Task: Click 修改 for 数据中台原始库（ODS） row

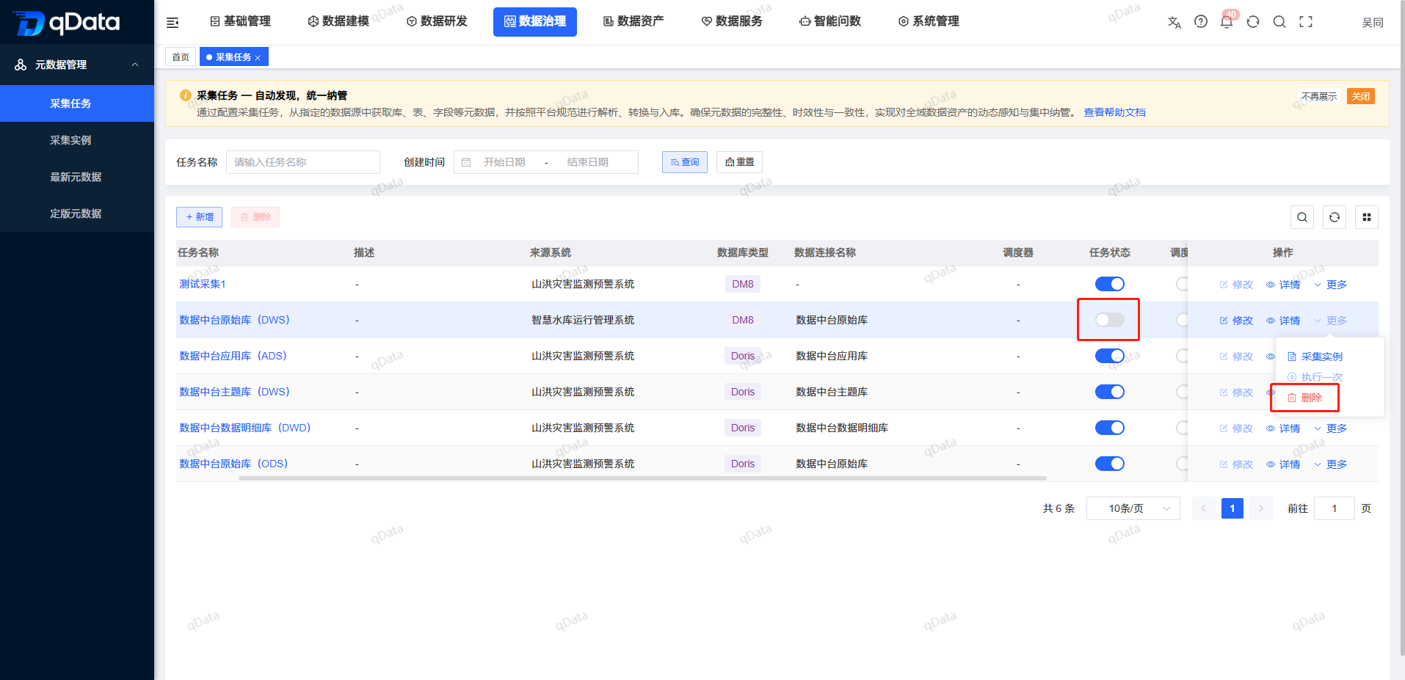Action: [x=1236, y=464]
